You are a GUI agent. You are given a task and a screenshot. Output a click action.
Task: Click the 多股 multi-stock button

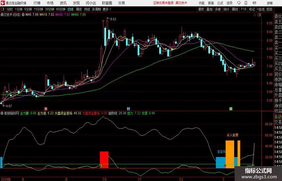(x=218, y=9)
